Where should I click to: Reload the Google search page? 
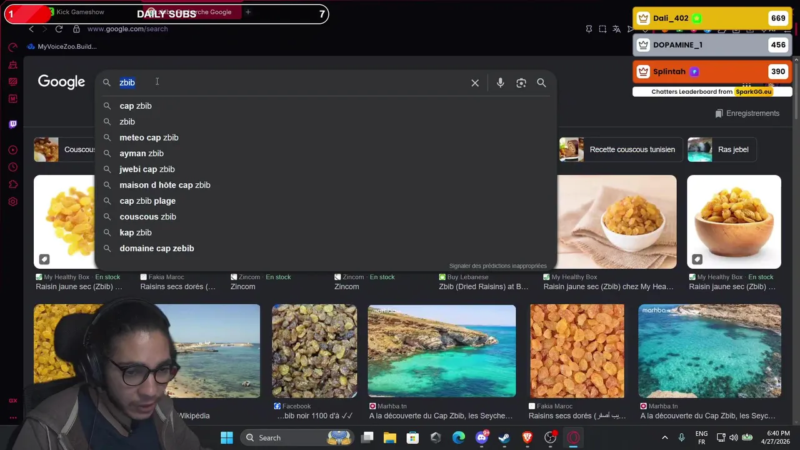[59, 29]
